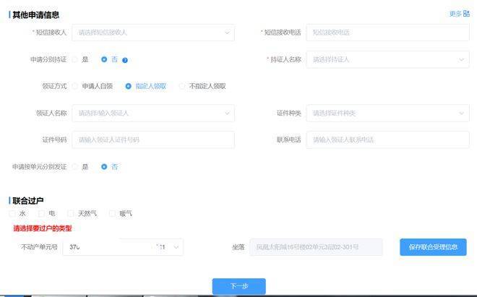Select 是 for 申请分别持证
Image resolution: width=477 pixels, height=297 pixels.
(74, 59)
